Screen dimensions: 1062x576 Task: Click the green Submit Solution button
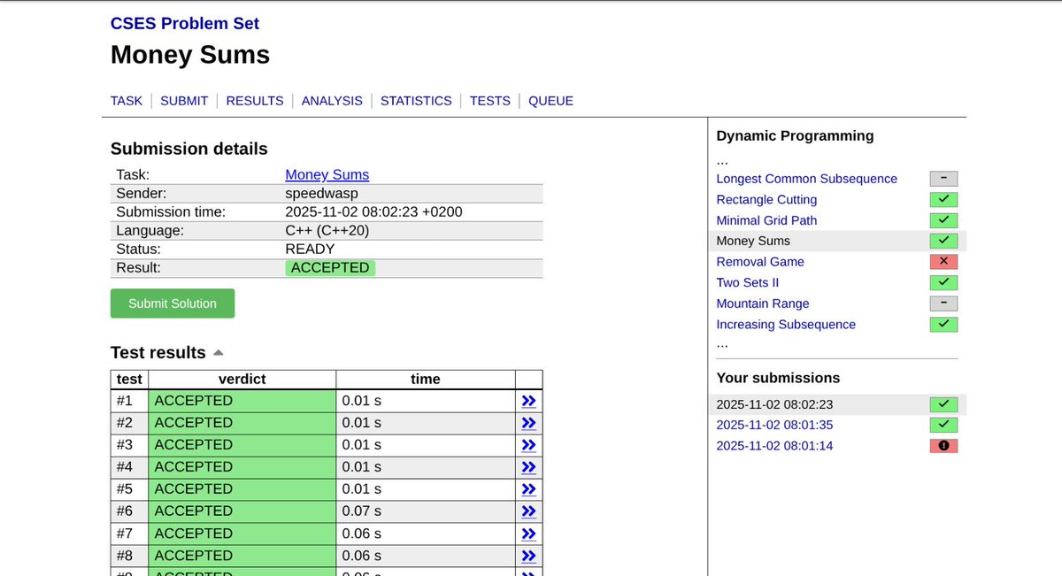(x=173, y=303)
